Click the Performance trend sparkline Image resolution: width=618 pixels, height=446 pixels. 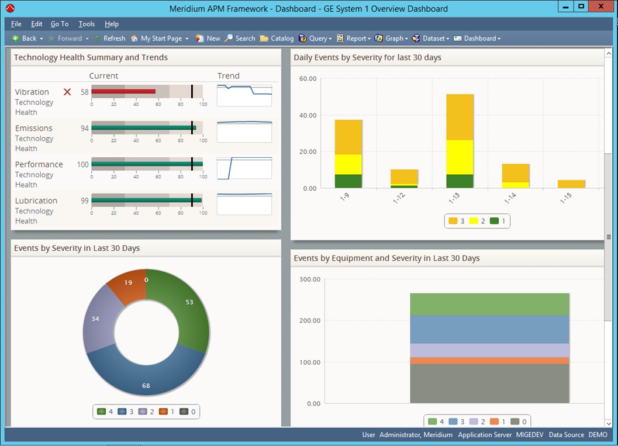(244, 168)
